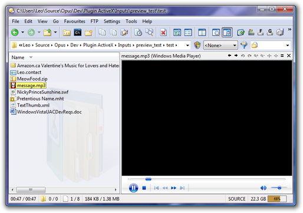Click the media player volume slider
This screenshot has width=303, height=213.
279,188
